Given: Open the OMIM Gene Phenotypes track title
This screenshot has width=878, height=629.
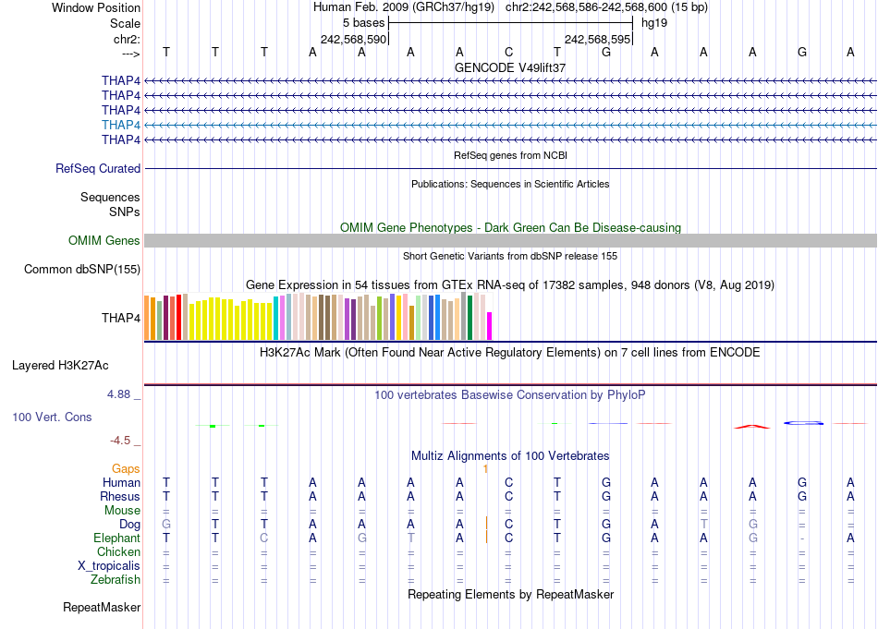Looking at the screenshot, I should tap(511, 228).
